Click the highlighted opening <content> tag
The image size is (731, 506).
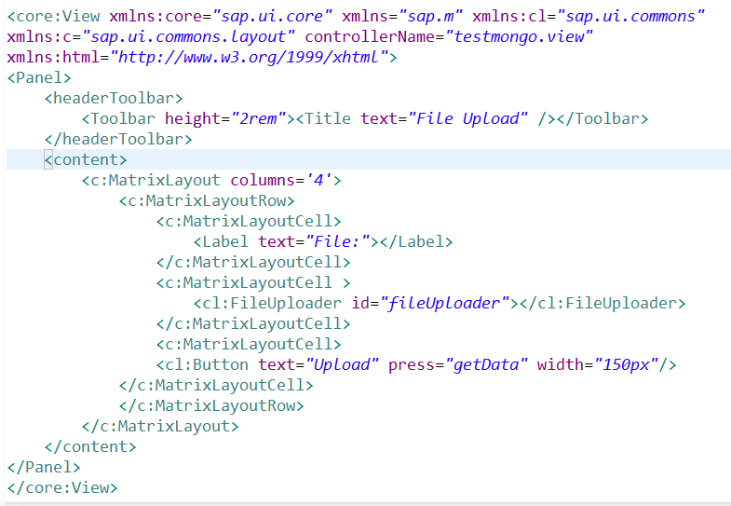[86, 160]
